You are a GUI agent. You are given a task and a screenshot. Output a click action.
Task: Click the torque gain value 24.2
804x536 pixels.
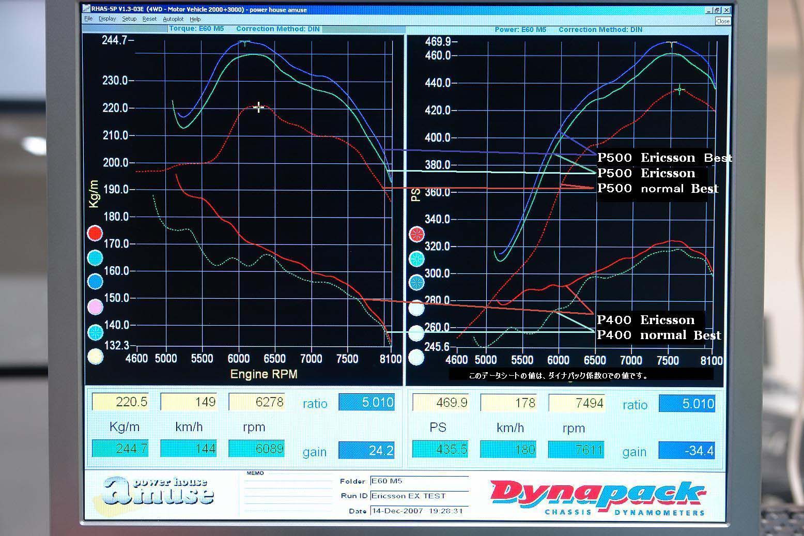pyautogui.click(x=367, y=450)
